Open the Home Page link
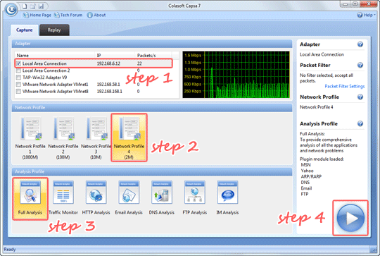380x256 pixels. click(37, 15)
